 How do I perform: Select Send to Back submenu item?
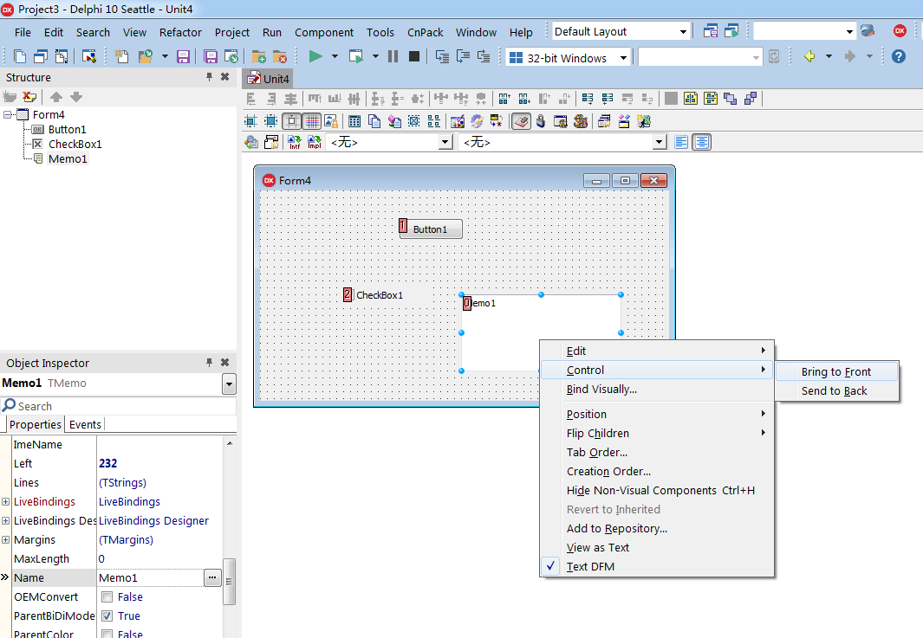[x=836, y=391]
